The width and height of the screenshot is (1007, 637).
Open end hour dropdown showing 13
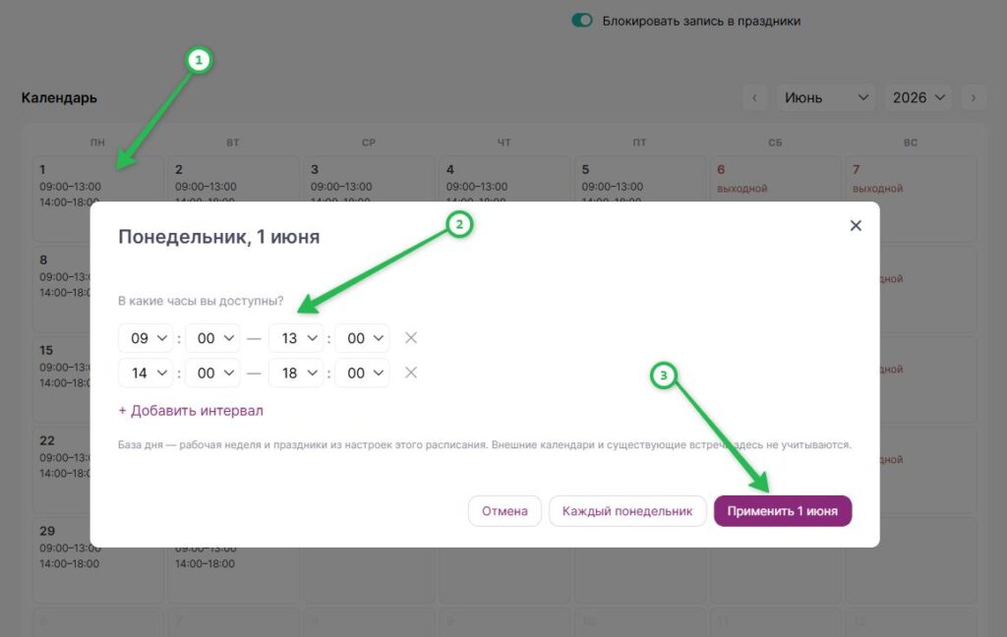(x=296, y=338)
